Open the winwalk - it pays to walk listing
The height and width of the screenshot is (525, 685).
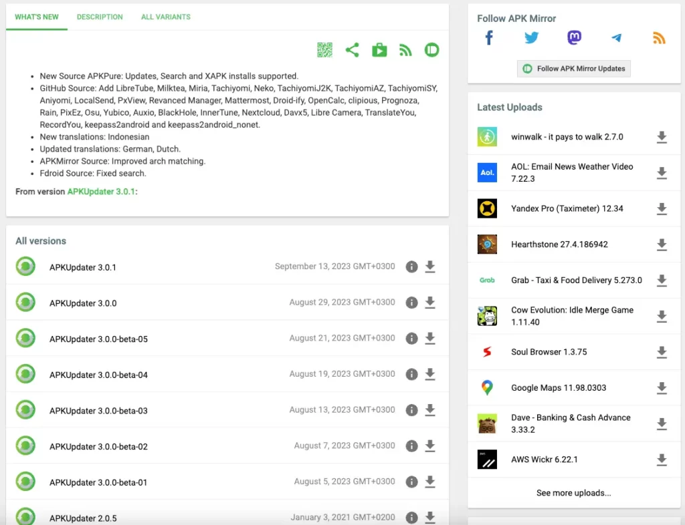pyautogui.click(x=567, y=137)
